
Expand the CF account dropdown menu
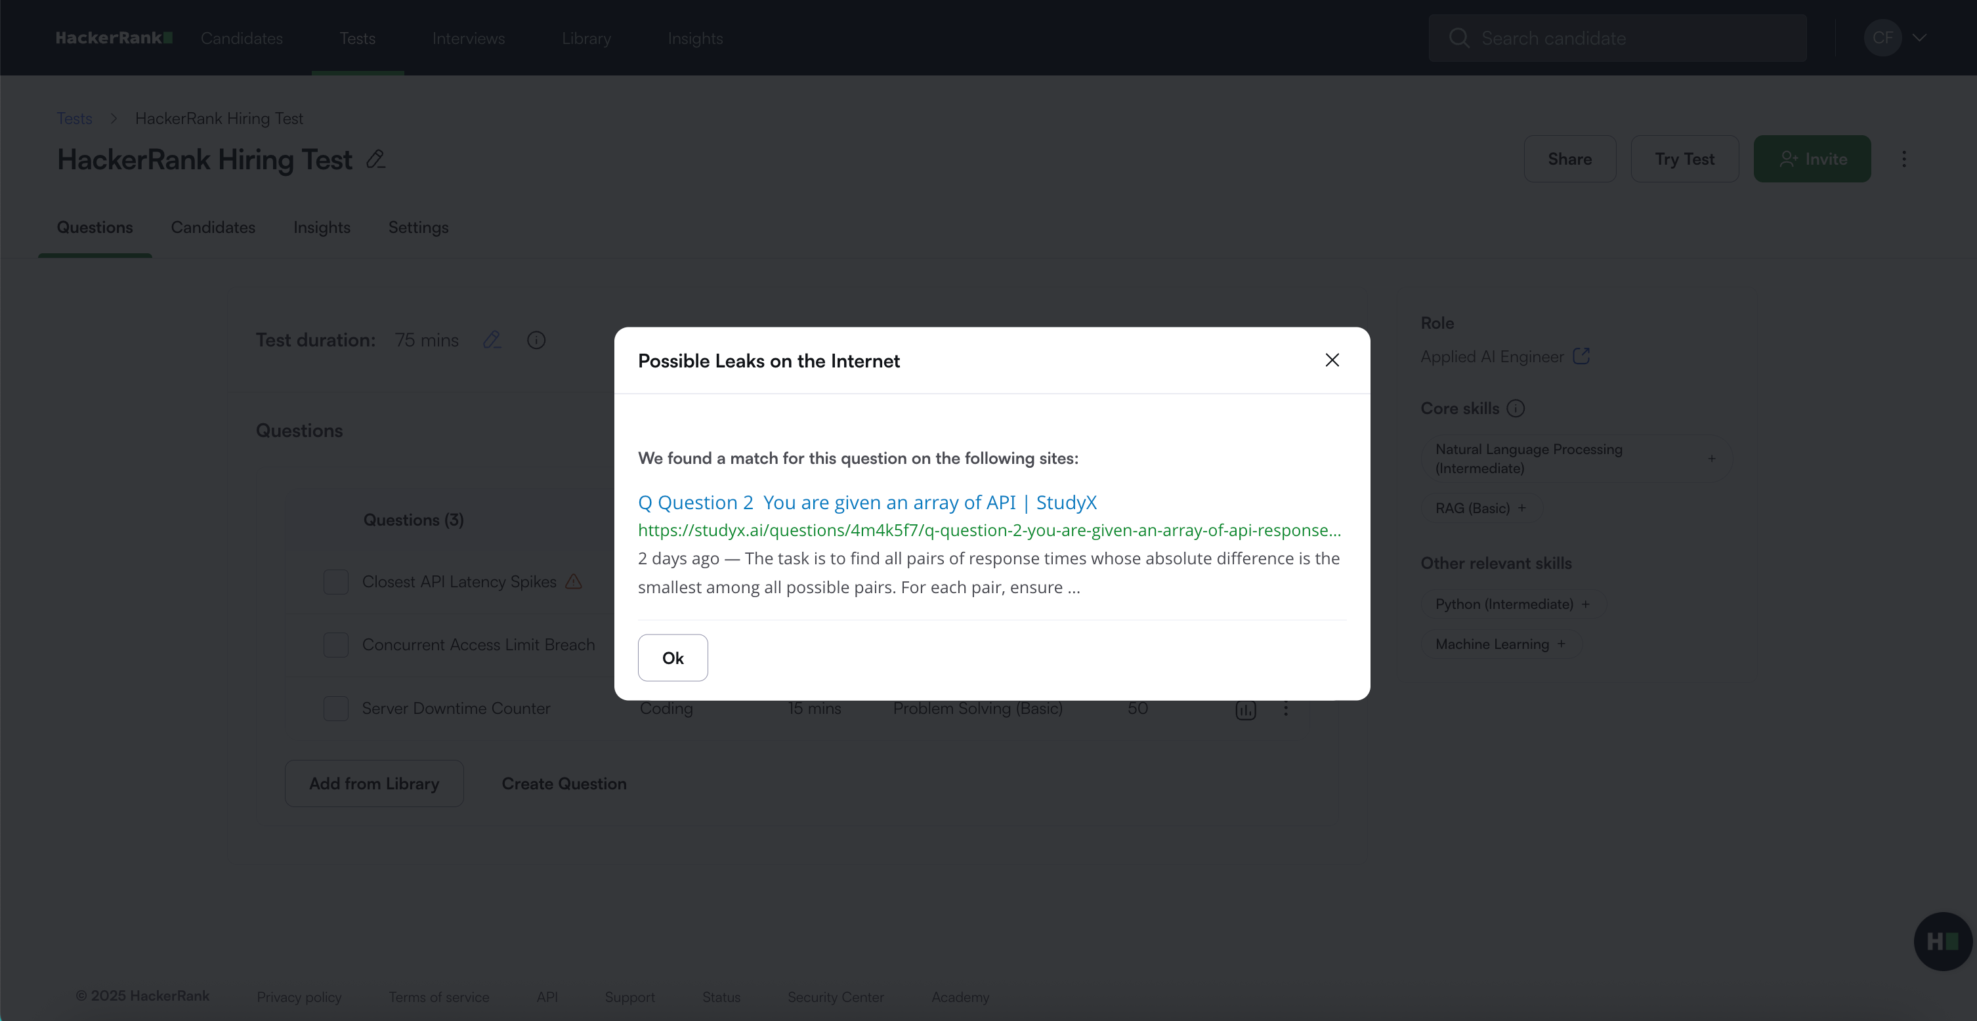pos(1919,37)
